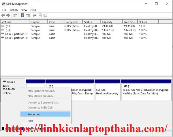Select the (Disk 0 partition 4) row
The width and height of the screenshot is (173, 137).
click(x=16, y=38)
